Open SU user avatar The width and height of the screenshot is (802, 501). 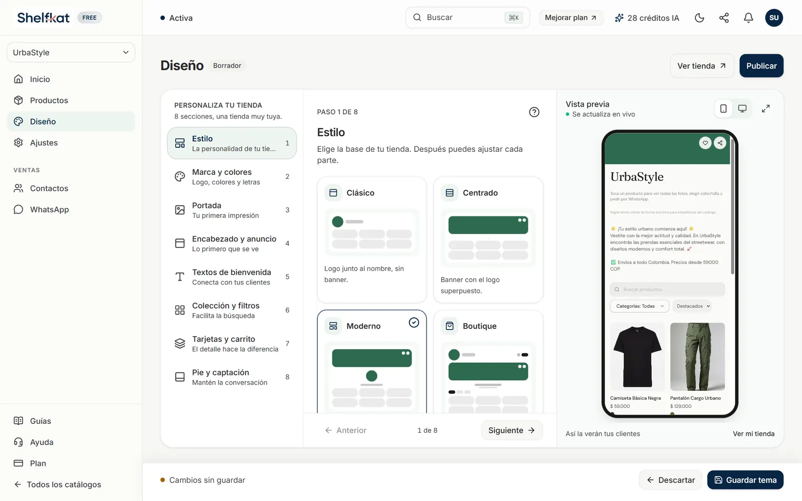coord(774,18)
